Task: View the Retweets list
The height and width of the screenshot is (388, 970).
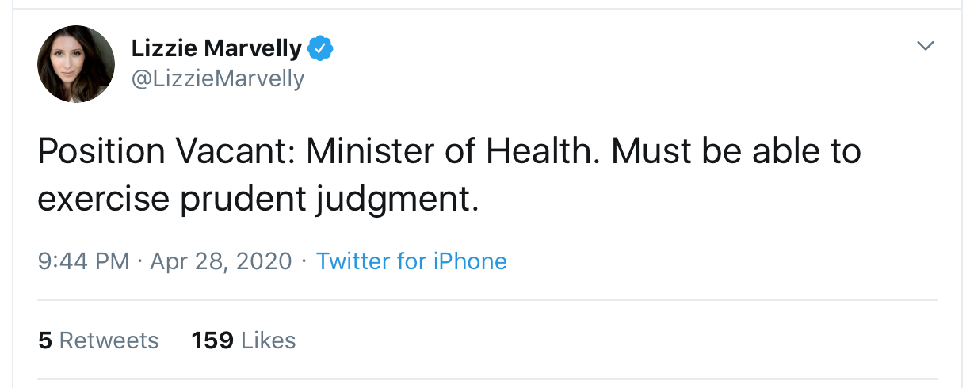Action: click(98, 340)
